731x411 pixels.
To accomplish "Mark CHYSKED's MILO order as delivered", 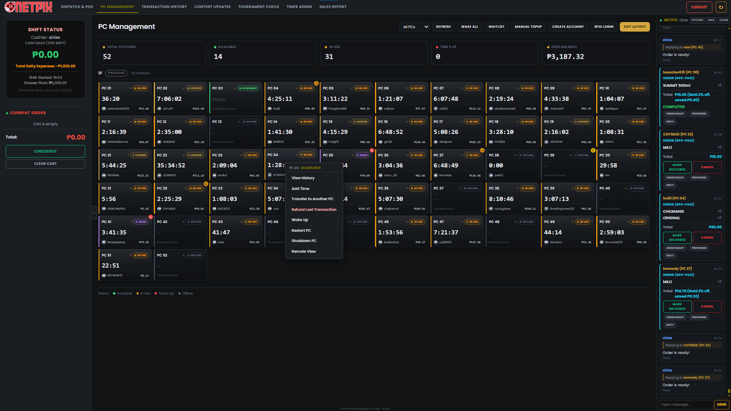I will coord(677,167).
